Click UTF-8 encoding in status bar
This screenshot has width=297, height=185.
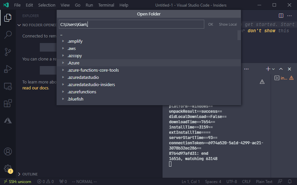(x=232, y=182)
